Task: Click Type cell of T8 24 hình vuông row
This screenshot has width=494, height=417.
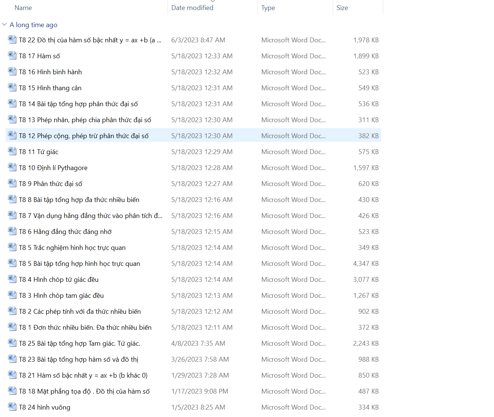Action: click(x=294, y=407)
